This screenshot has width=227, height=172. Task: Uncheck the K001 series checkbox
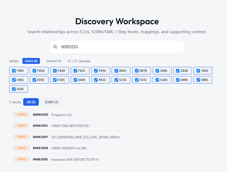click(x=14, y=80)
